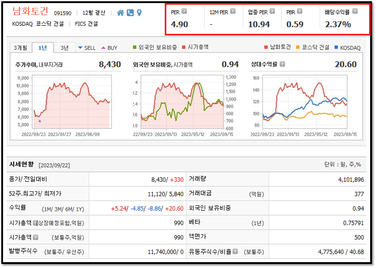Open the company homepage via house icon

pyautogui.click(x=120, y=13)
